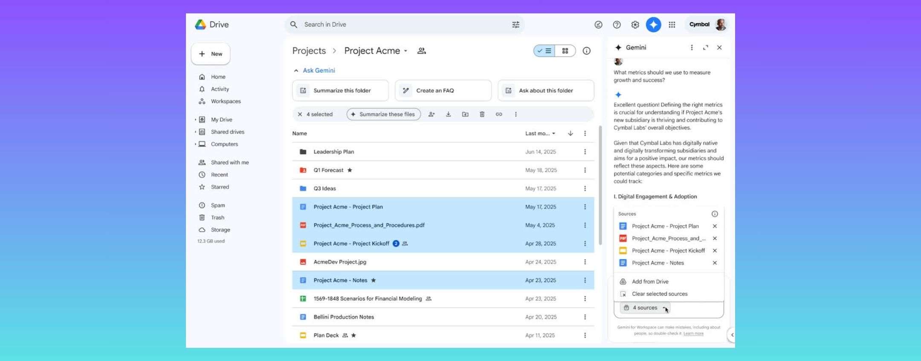Open folder details info icon

587,51
